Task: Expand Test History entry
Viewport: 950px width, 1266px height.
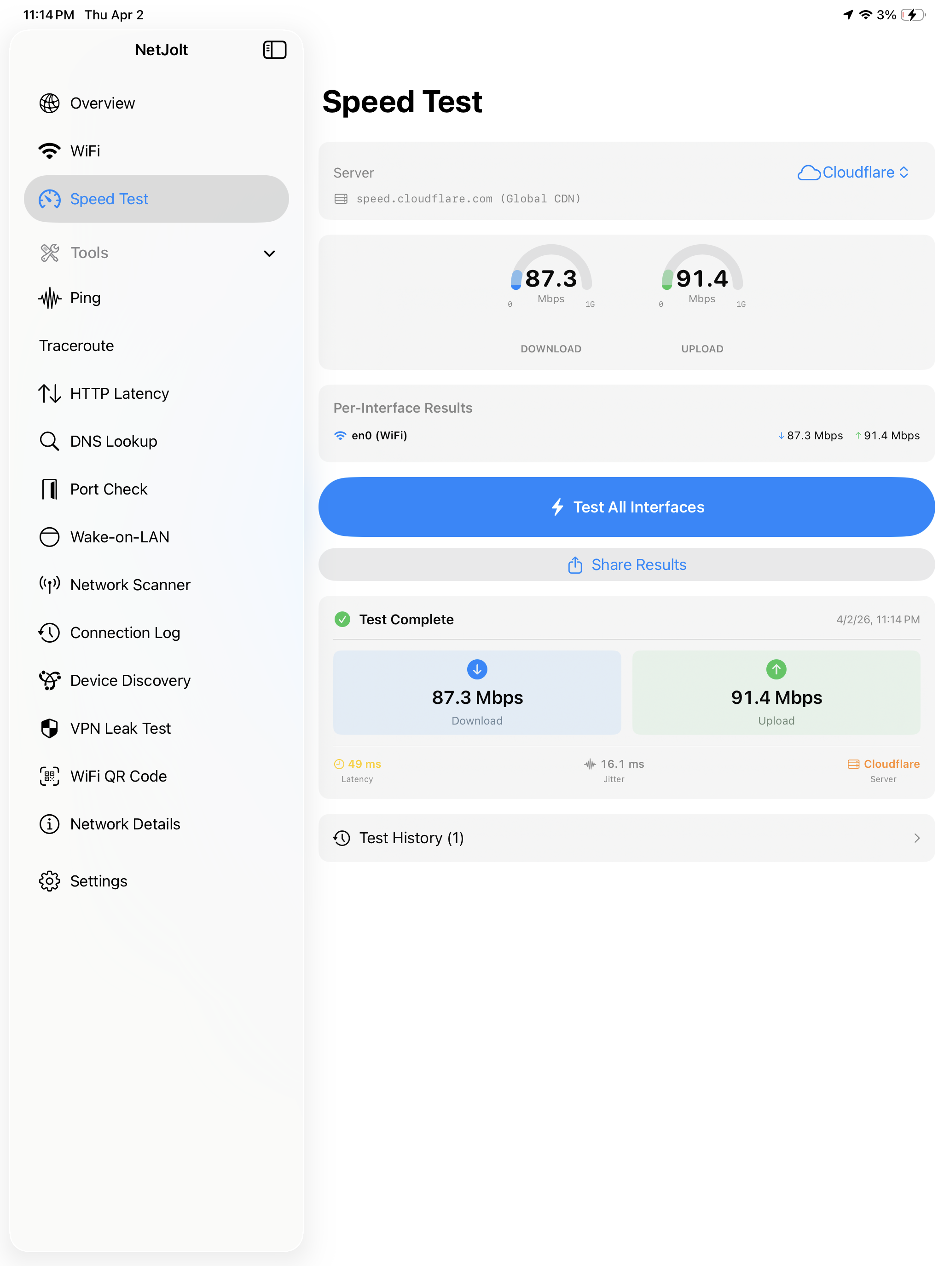Action: [626, 838]
